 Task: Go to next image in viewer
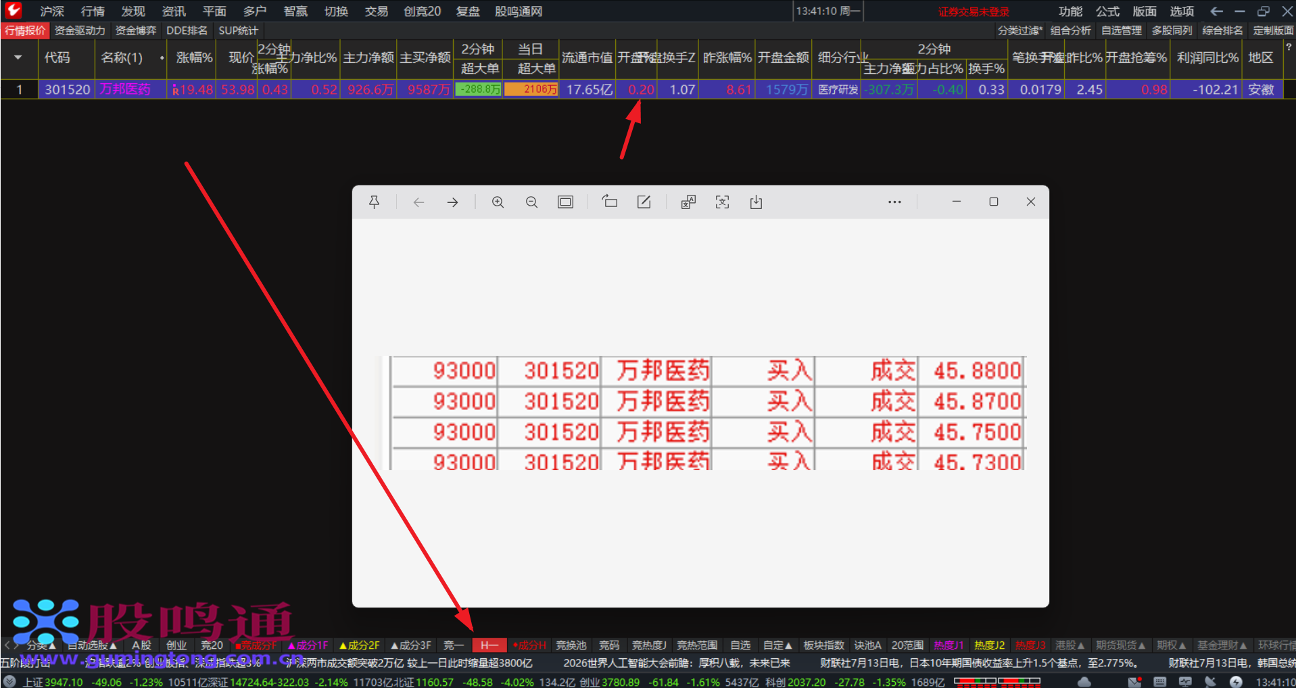[453, 202]
